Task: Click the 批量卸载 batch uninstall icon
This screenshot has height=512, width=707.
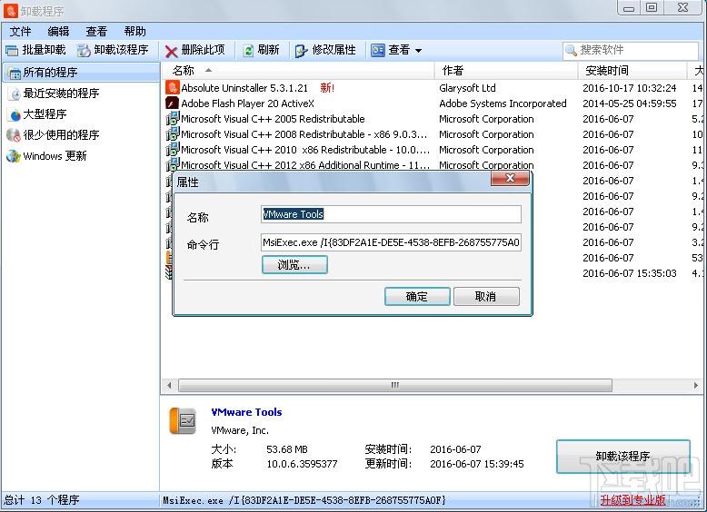Action: [x=12, y=51]
